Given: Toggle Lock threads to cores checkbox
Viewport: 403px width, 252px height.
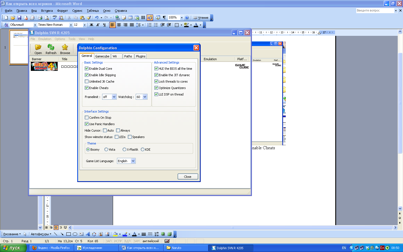Looking at the screenshot, I should click(x=156, y=81).
